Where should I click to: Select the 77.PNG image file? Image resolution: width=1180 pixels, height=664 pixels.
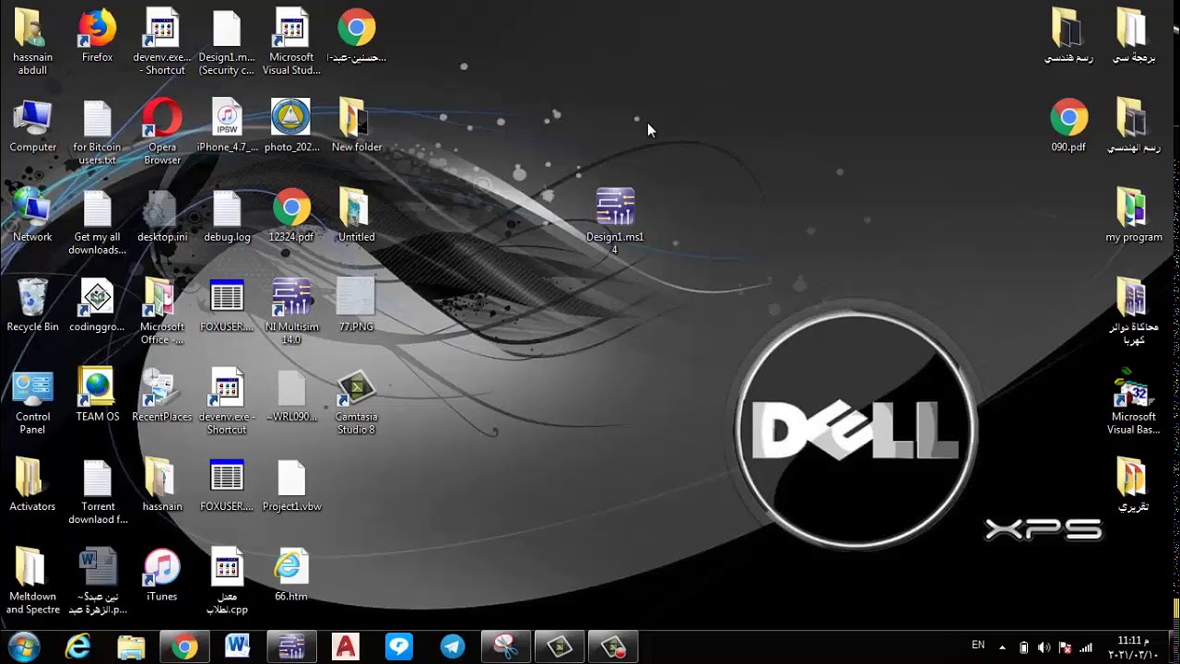point(356,307)
